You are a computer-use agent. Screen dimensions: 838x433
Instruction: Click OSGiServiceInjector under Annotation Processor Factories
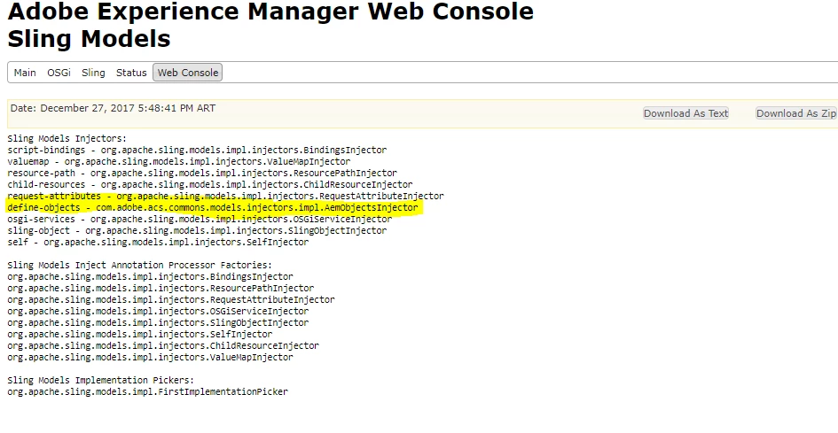click(x=158, y=312)
